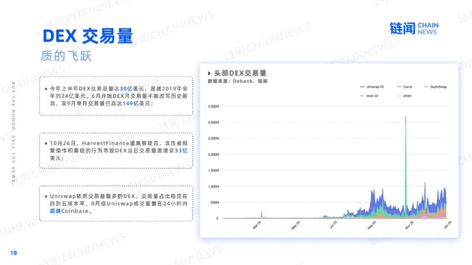
Task: Click the small green spike near Mar 20
Action: click(x=261, y=214)
